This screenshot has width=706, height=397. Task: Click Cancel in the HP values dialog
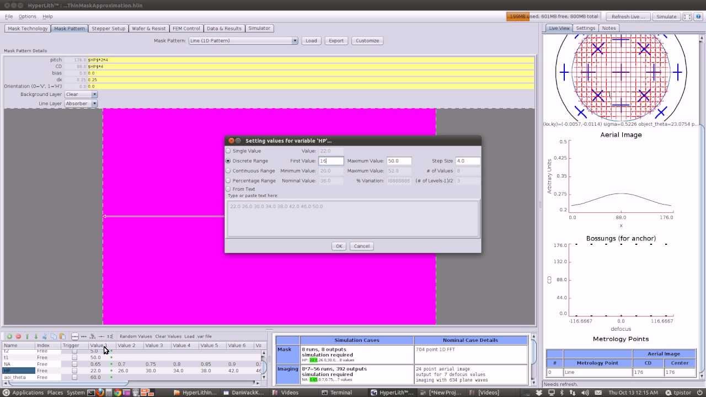[x=362, y=246]
